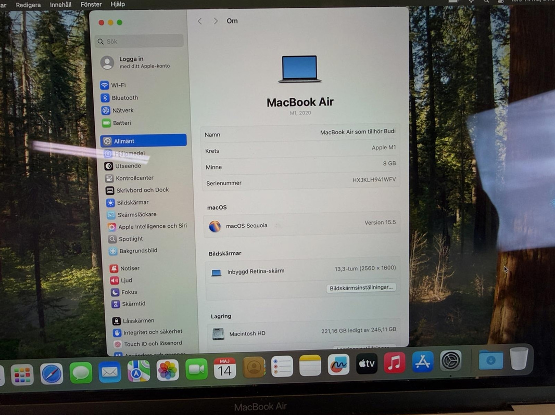
Task: Go back with the left chevron
Action: 200,21
